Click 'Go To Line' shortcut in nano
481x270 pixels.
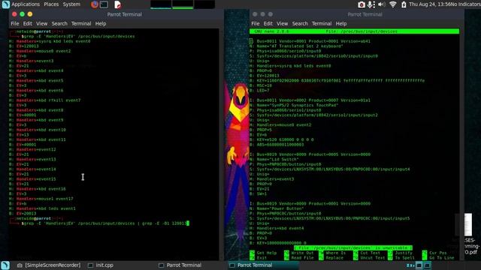438,258
